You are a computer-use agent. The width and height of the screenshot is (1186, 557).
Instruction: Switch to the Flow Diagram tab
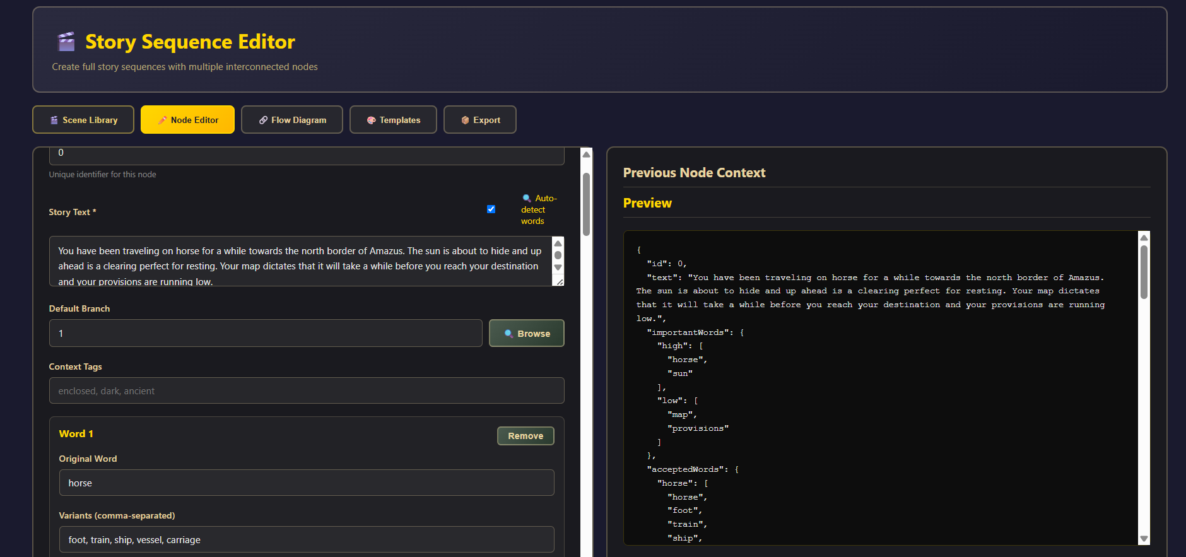[x=292, y=120]
